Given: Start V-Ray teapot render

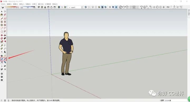Looking at the screenshot, I should [123, 7].
